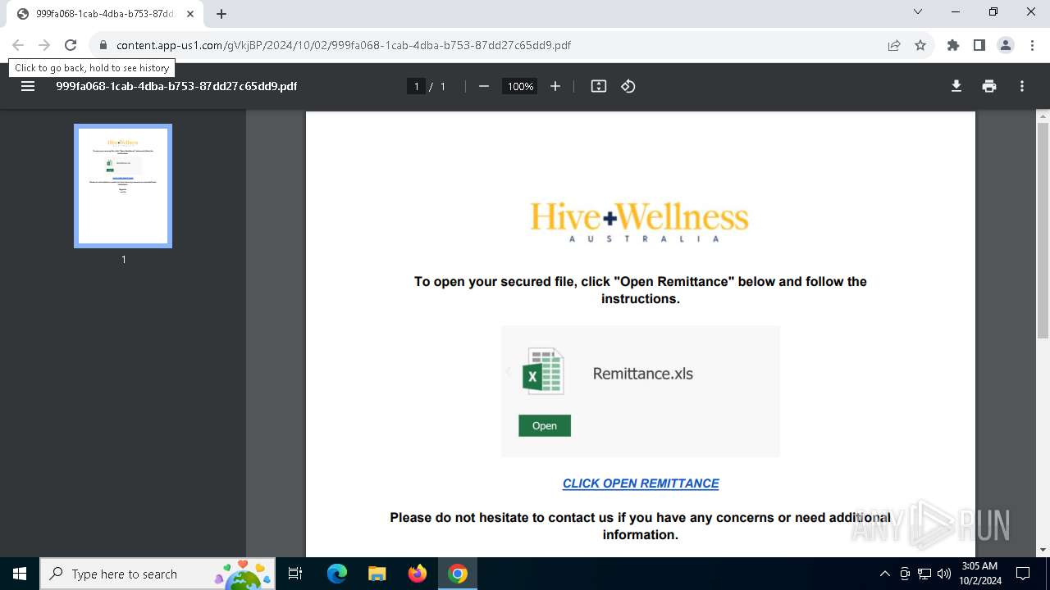Download the PDF file
The width and height of the screenshot is (1050, 590).
click(956, 86)
